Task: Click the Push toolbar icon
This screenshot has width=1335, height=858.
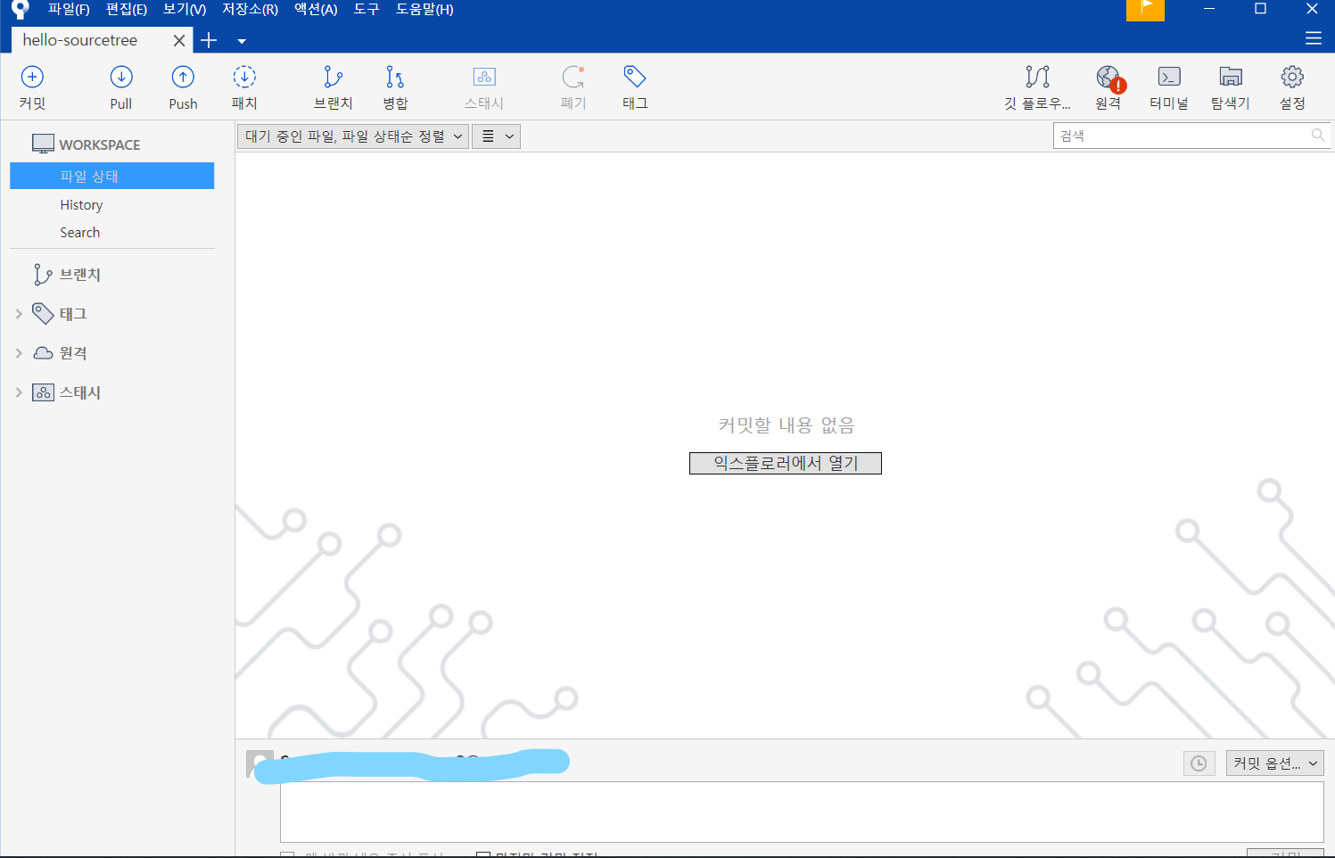Action: tap(183, 87)
